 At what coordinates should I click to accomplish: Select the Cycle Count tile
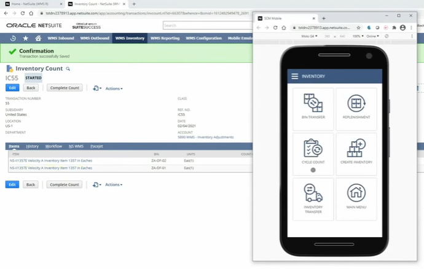point(313,154)
